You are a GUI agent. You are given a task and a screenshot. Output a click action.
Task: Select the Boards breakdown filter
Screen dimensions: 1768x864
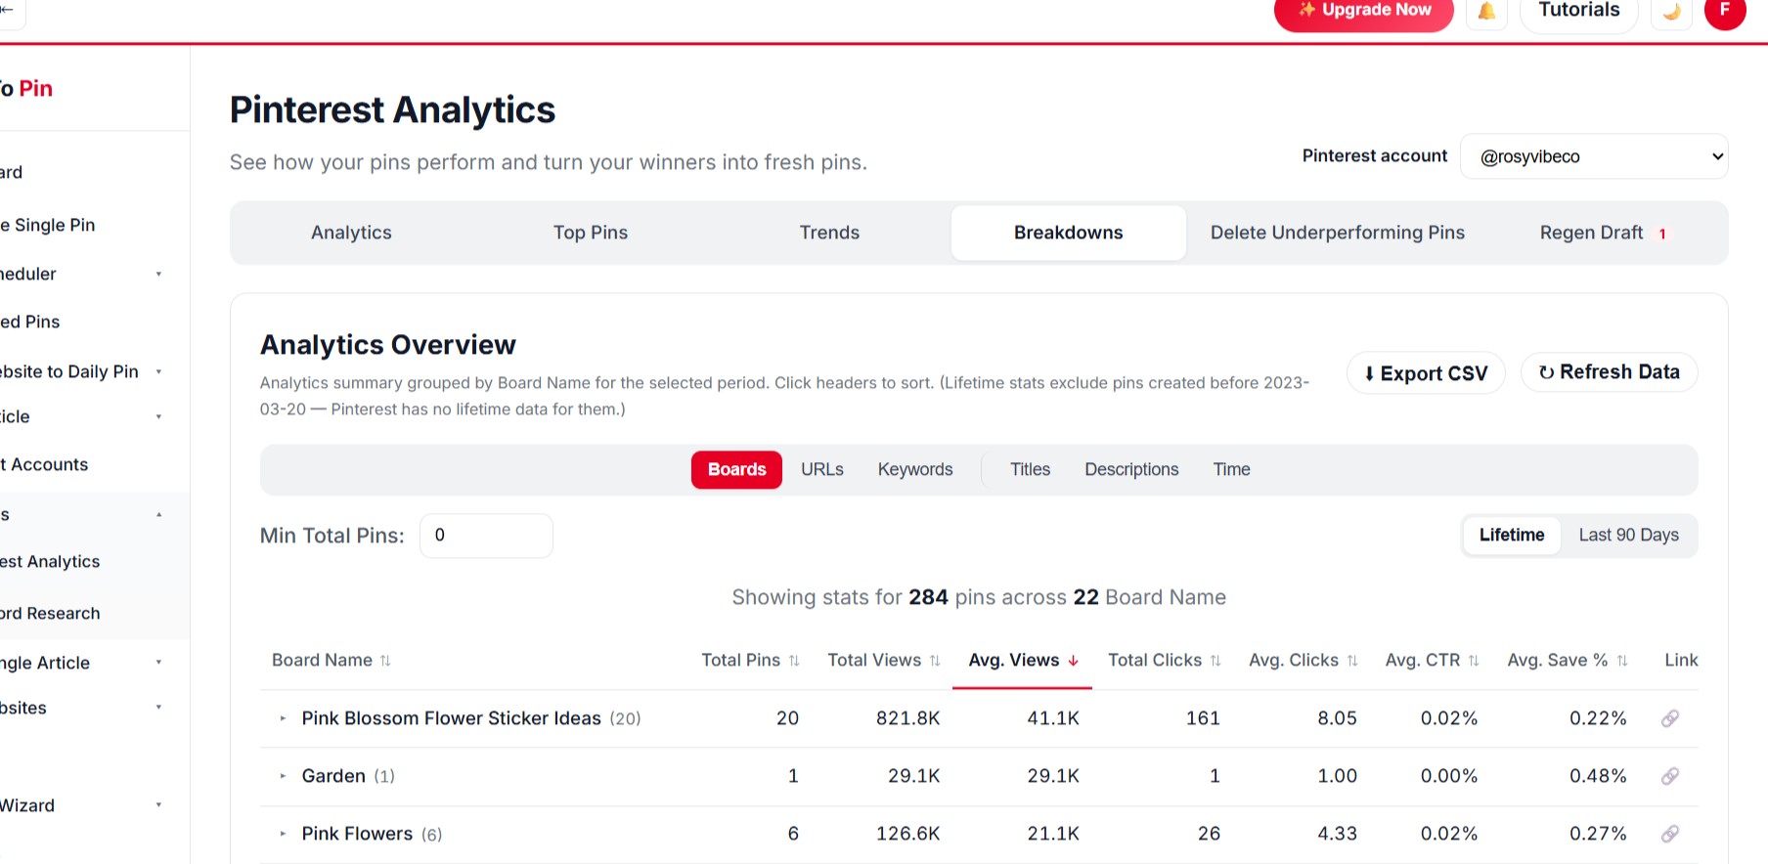point(736,470)
